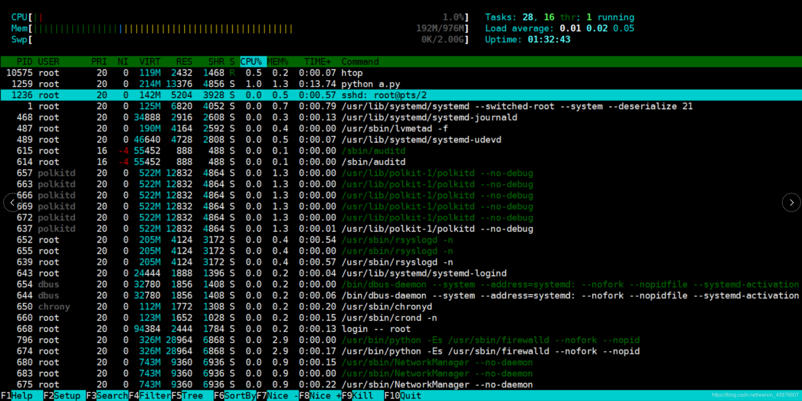This screenshot has width=802, height=401.
Task: Select auditd thread row PID 615
Action: pyautogui.click(x=401, y=151)
